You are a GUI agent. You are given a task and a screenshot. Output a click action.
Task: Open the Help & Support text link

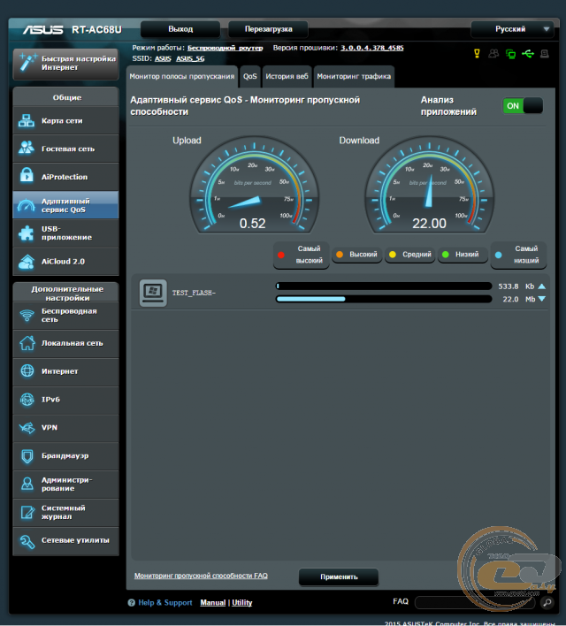click(165, 603)
